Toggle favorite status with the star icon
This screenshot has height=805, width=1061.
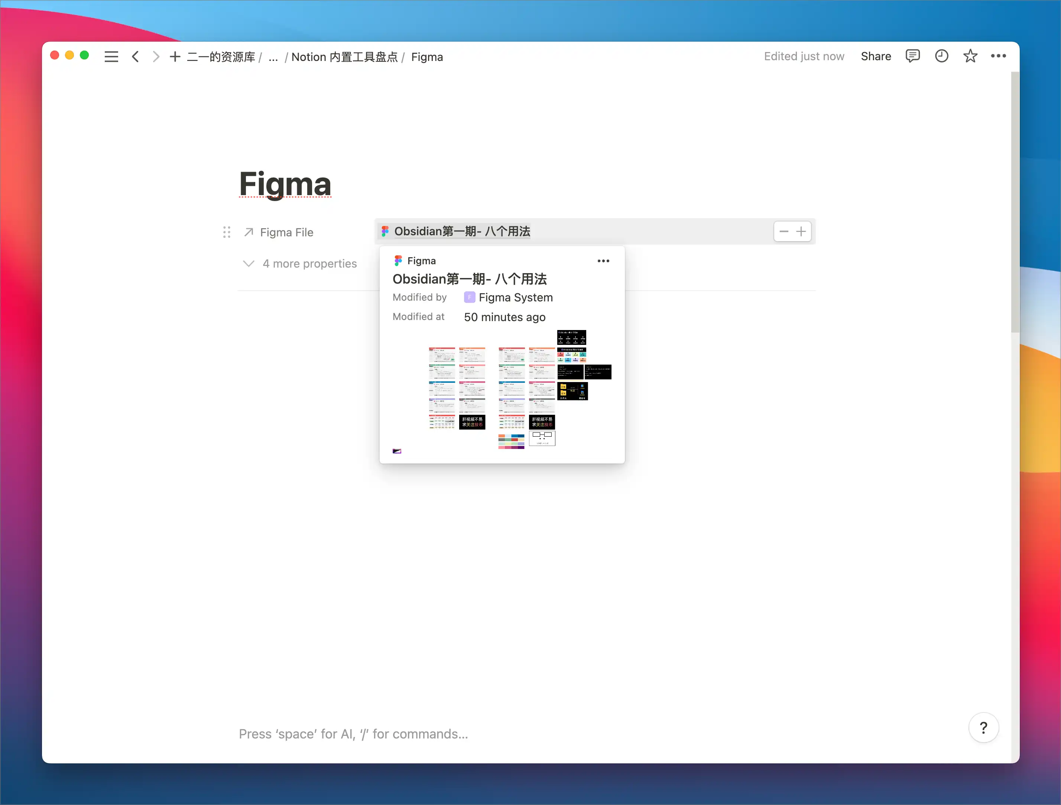(x=970, y=56)
